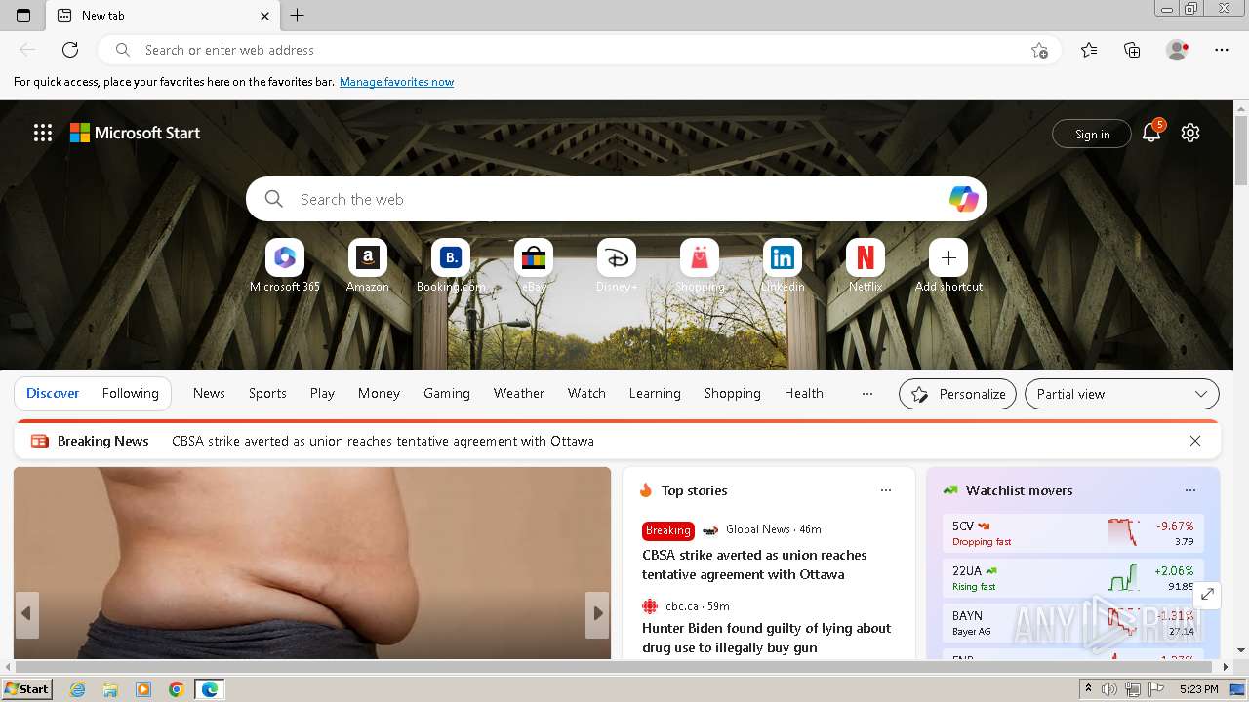Viewport: 1249px width, 702px height.
Task: Open the BAYN Bayer AG stock row
Action: tap(1072, 623)
